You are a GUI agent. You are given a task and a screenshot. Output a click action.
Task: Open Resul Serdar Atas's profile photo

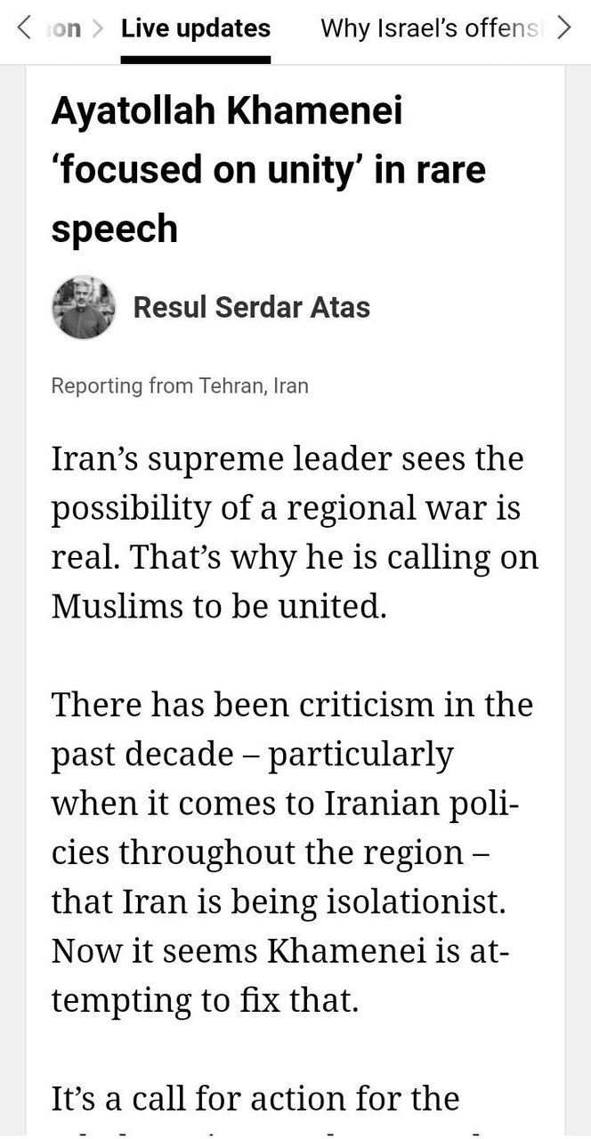point(84,307)
